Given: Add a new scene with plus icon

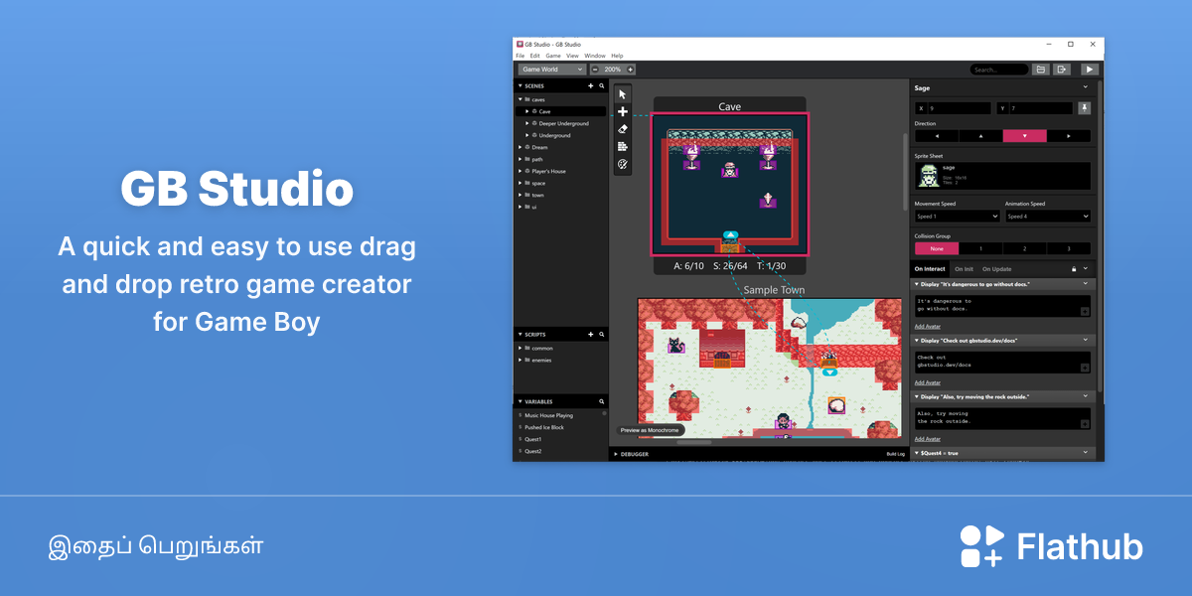Looking at the screenshot, I should 590,86.
